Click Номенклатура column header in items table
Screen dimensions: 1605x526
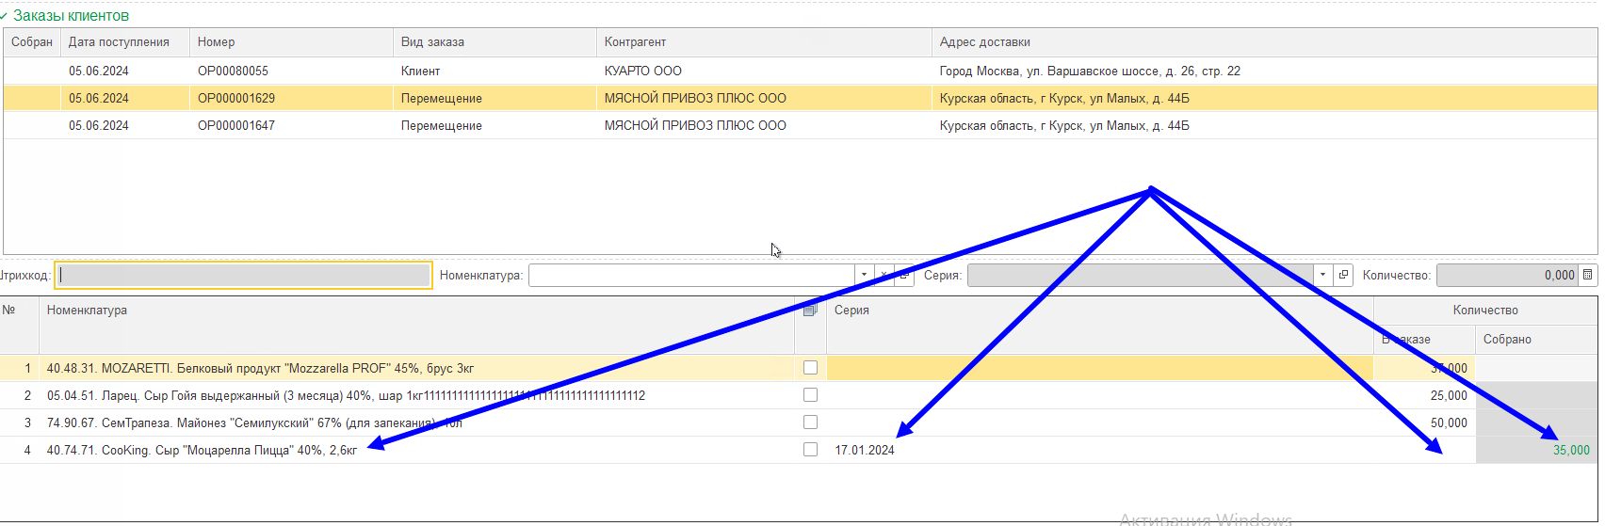click(416, 325)
